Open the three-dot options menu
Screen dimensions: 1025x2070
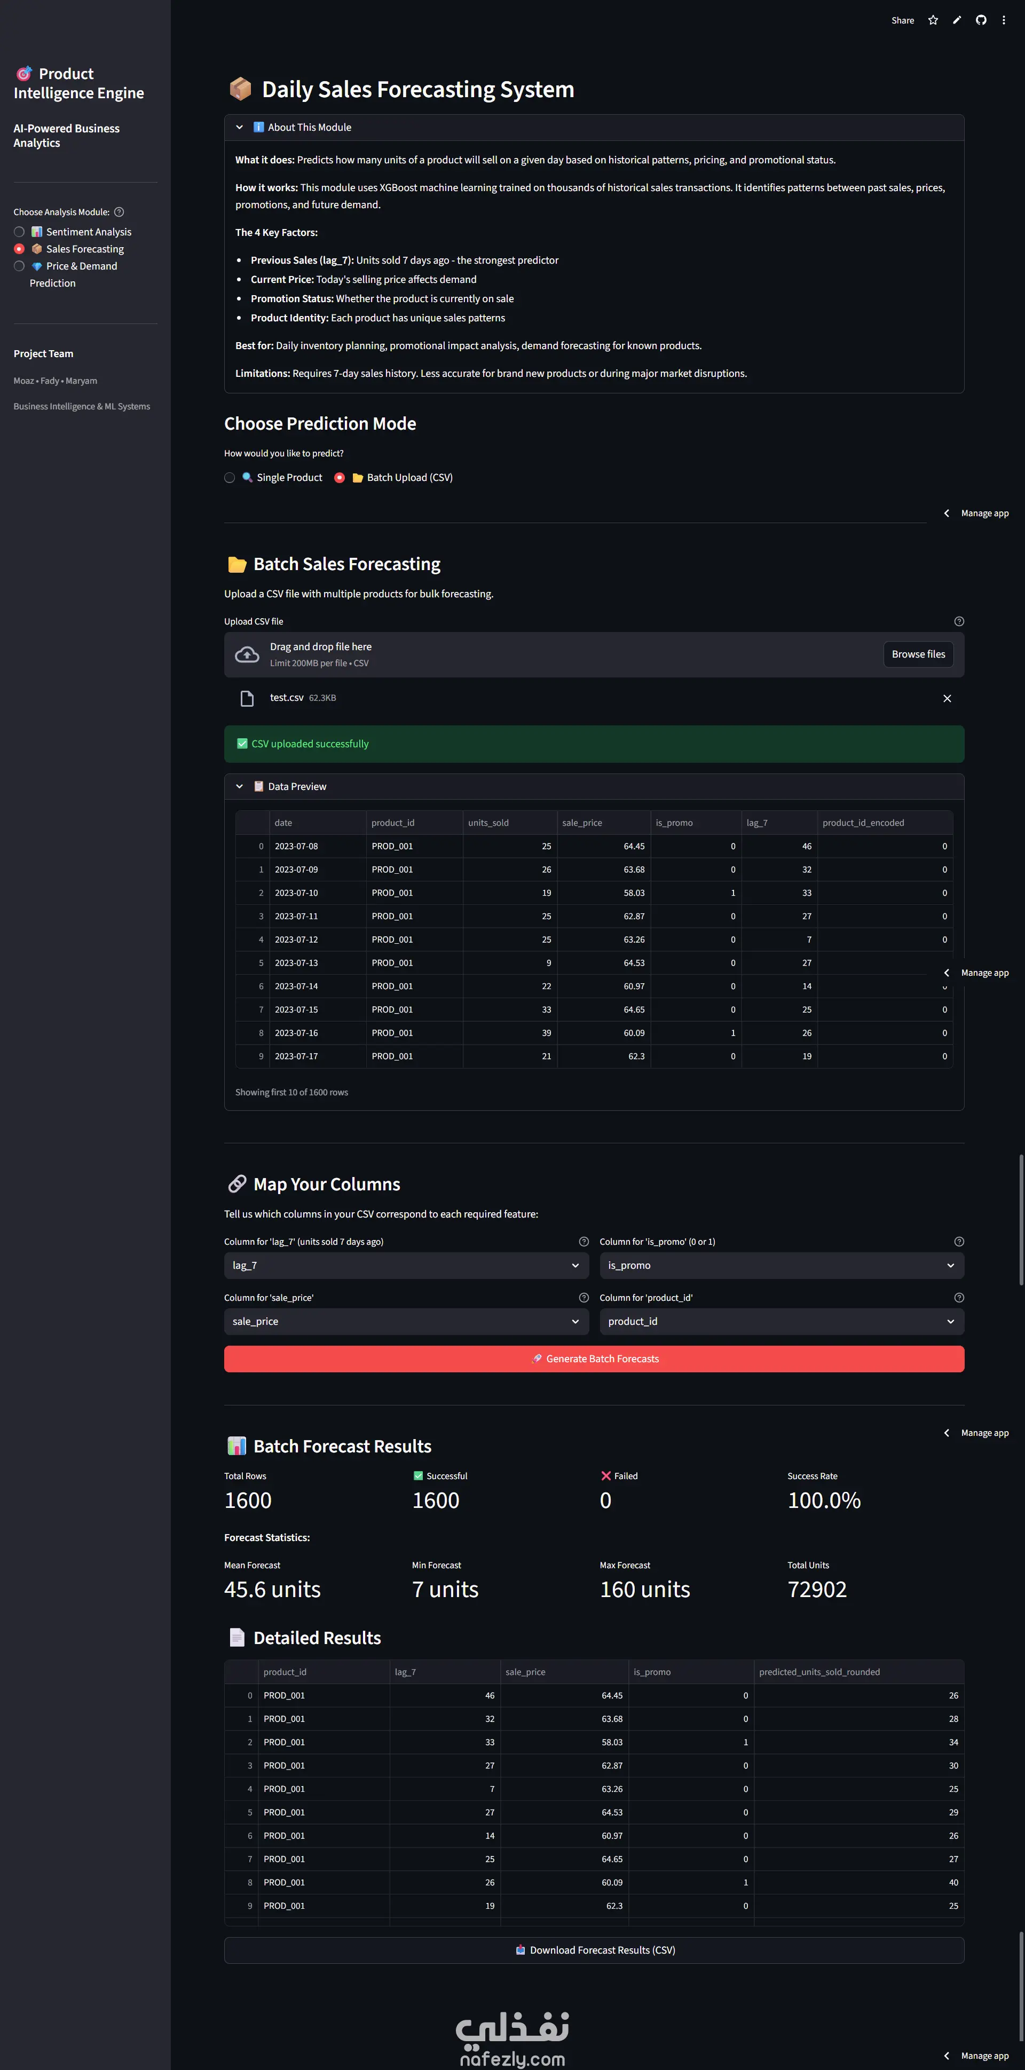click(1003, 20)
